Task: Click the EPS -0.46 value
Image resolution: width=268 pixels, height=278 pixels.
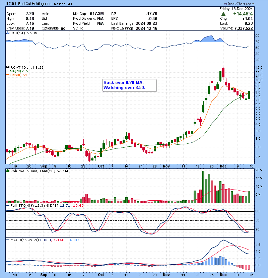Action: point(153,19)
